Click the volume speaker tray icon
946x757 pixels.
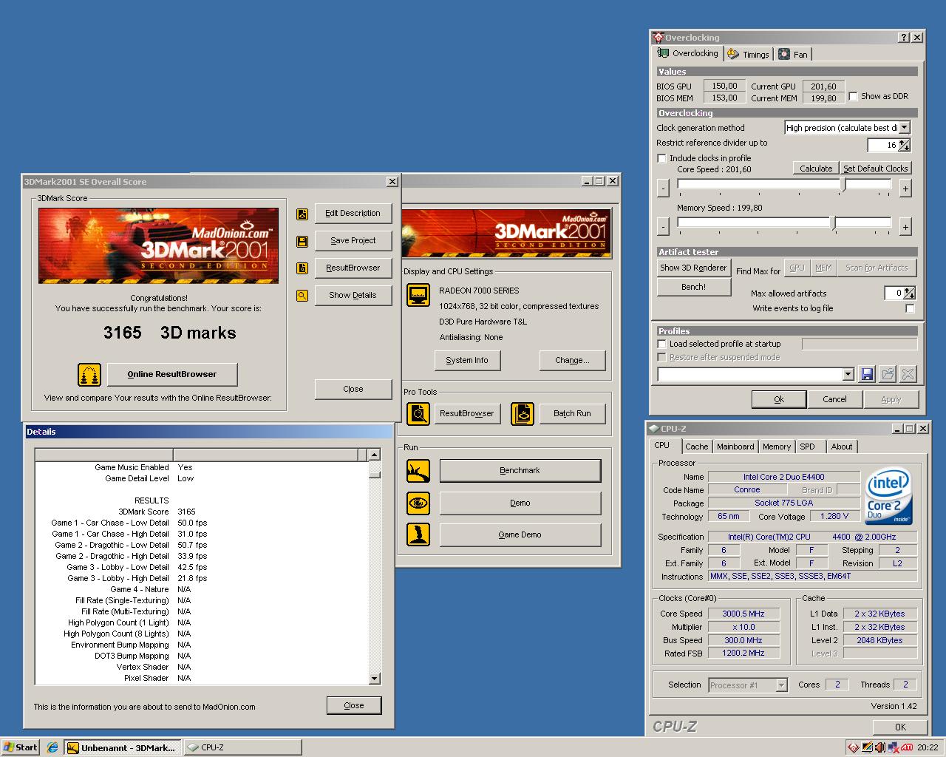pos(879,747)
